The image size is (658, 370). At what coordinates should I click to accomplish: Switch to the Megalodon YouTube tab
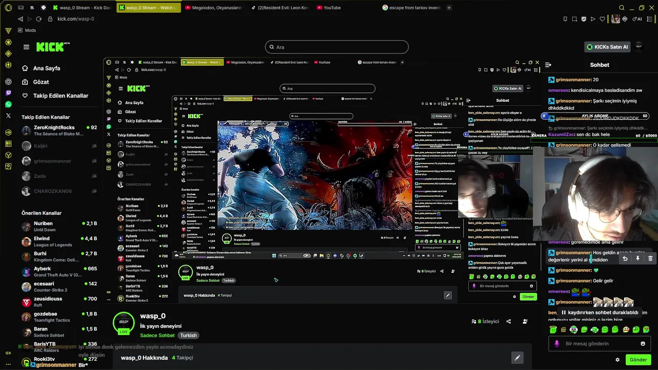pos(213,8)
